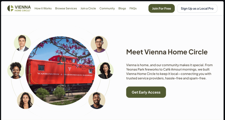225x120 pixels.
Task: Visit the Community page
Action: pos(107,8)
